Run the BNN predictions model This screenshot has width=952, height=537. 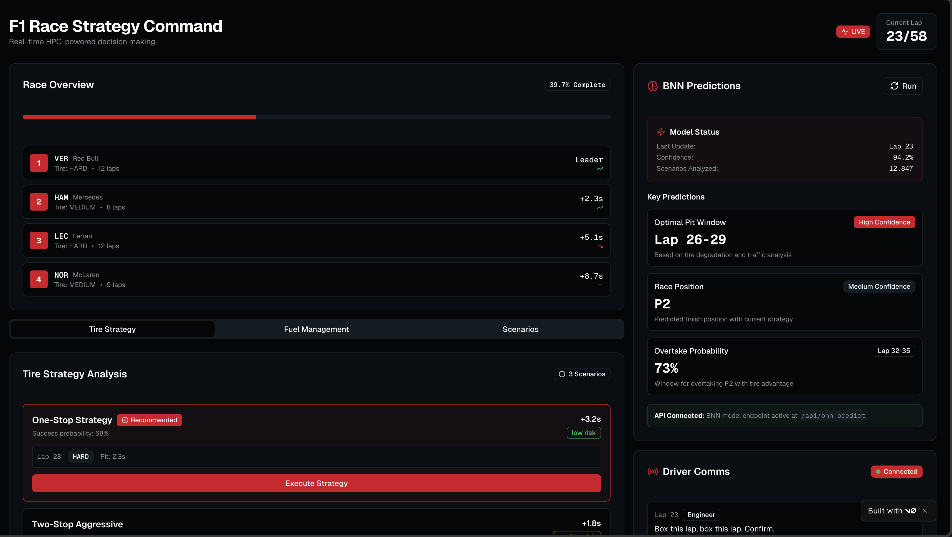pos(903,86)
